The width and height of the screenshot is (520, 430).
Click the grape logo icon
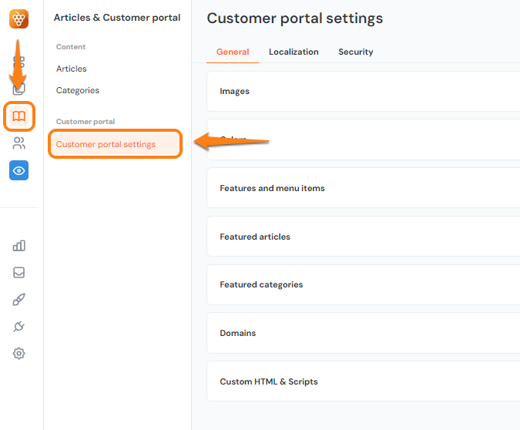[19, 19]
